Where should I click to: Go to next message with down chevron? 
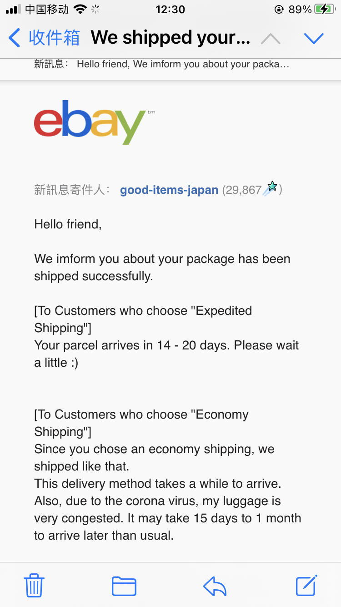click(314, 39)
